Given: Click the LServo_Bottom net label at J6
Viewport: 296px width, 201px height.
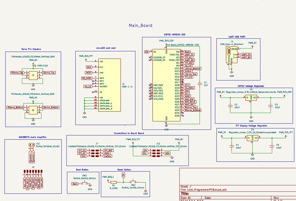Looking at the screenshot, I should pos(51,108).
